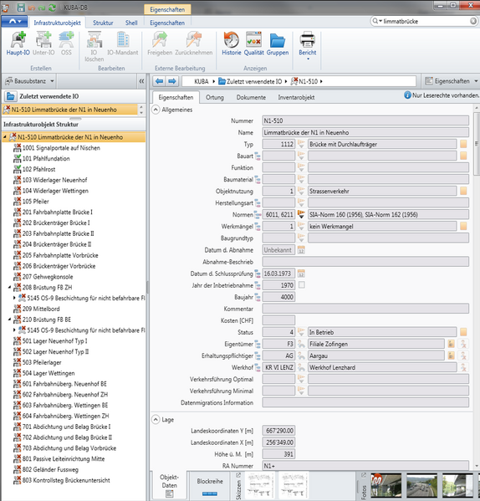Image resolution: width=480 pixels, height=501 pixels.
Task: Open the highway photo thumbnail in Fotos
Action: [x=421, y=486]
